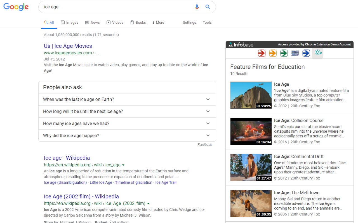
Task: Open the dropdown arrow next to the Ice_age URL
Action: pos(123,165)
